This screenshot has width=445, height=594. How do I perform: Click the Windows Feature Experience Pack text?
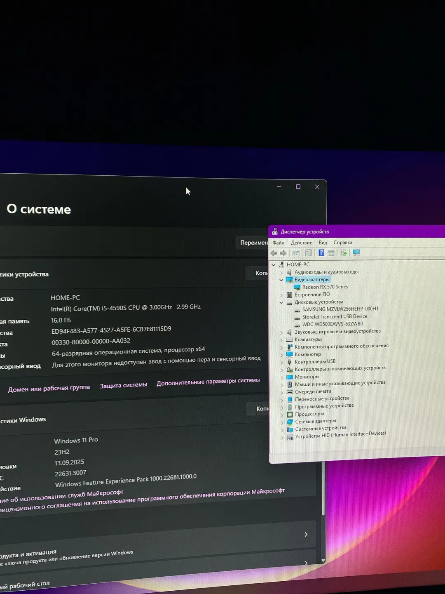click(x=126, y=481)
